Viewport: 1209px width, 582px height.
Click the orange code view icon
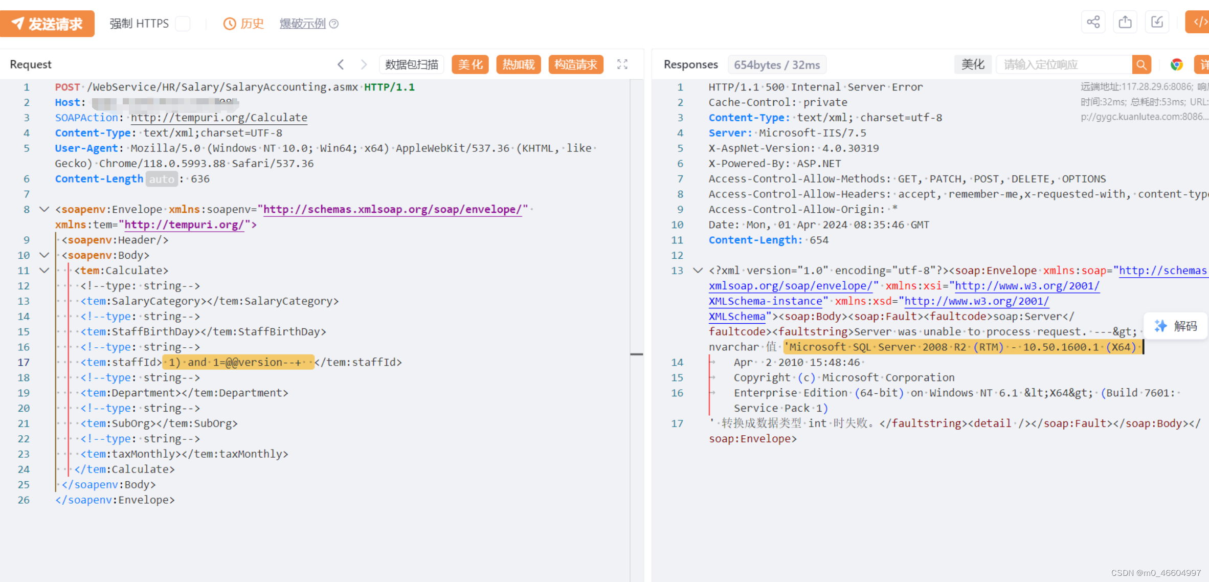point(1198,22)
